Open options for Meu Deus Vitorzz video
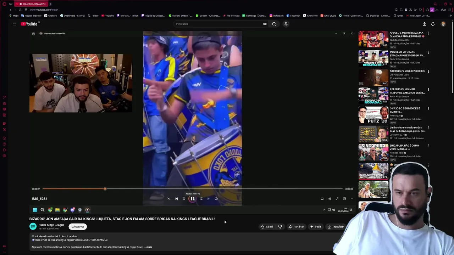The height and width of the screenshot is (255, 454). 428,52
